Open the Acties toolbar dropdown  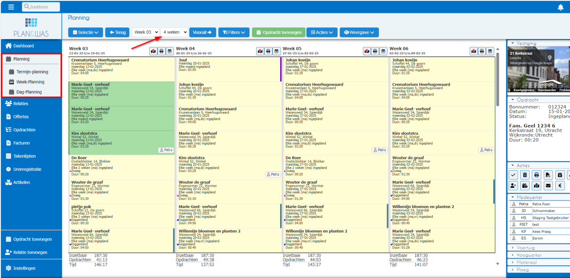322,33
